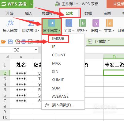Click the Insert Function fx icon

10,23
